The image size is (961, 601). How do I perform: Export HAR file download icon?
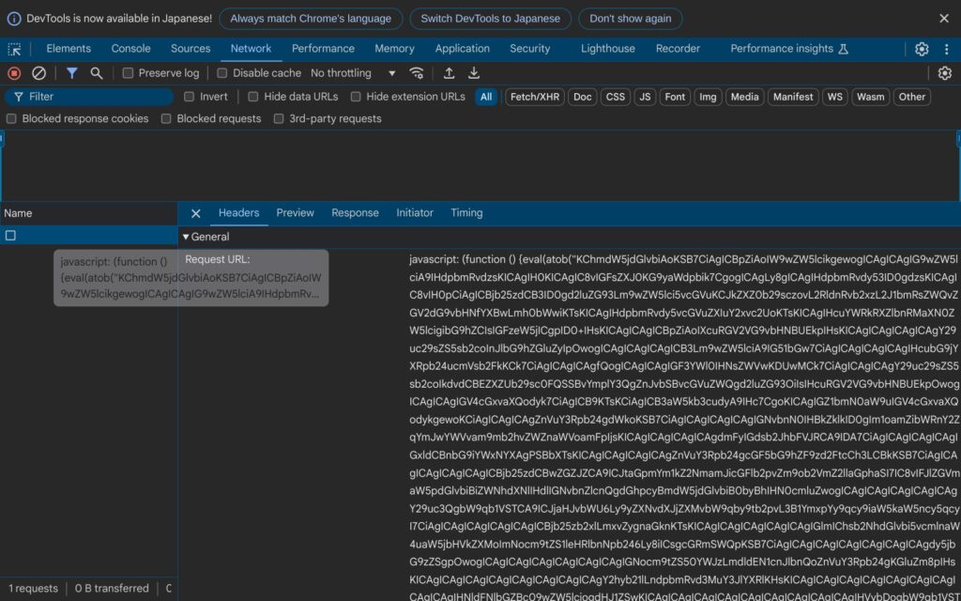pos(474,73)
